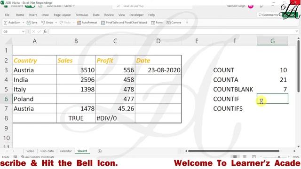301x169 pixels.
Task: Click the vertical scrollbar down arrow
Action: (298, 146)
